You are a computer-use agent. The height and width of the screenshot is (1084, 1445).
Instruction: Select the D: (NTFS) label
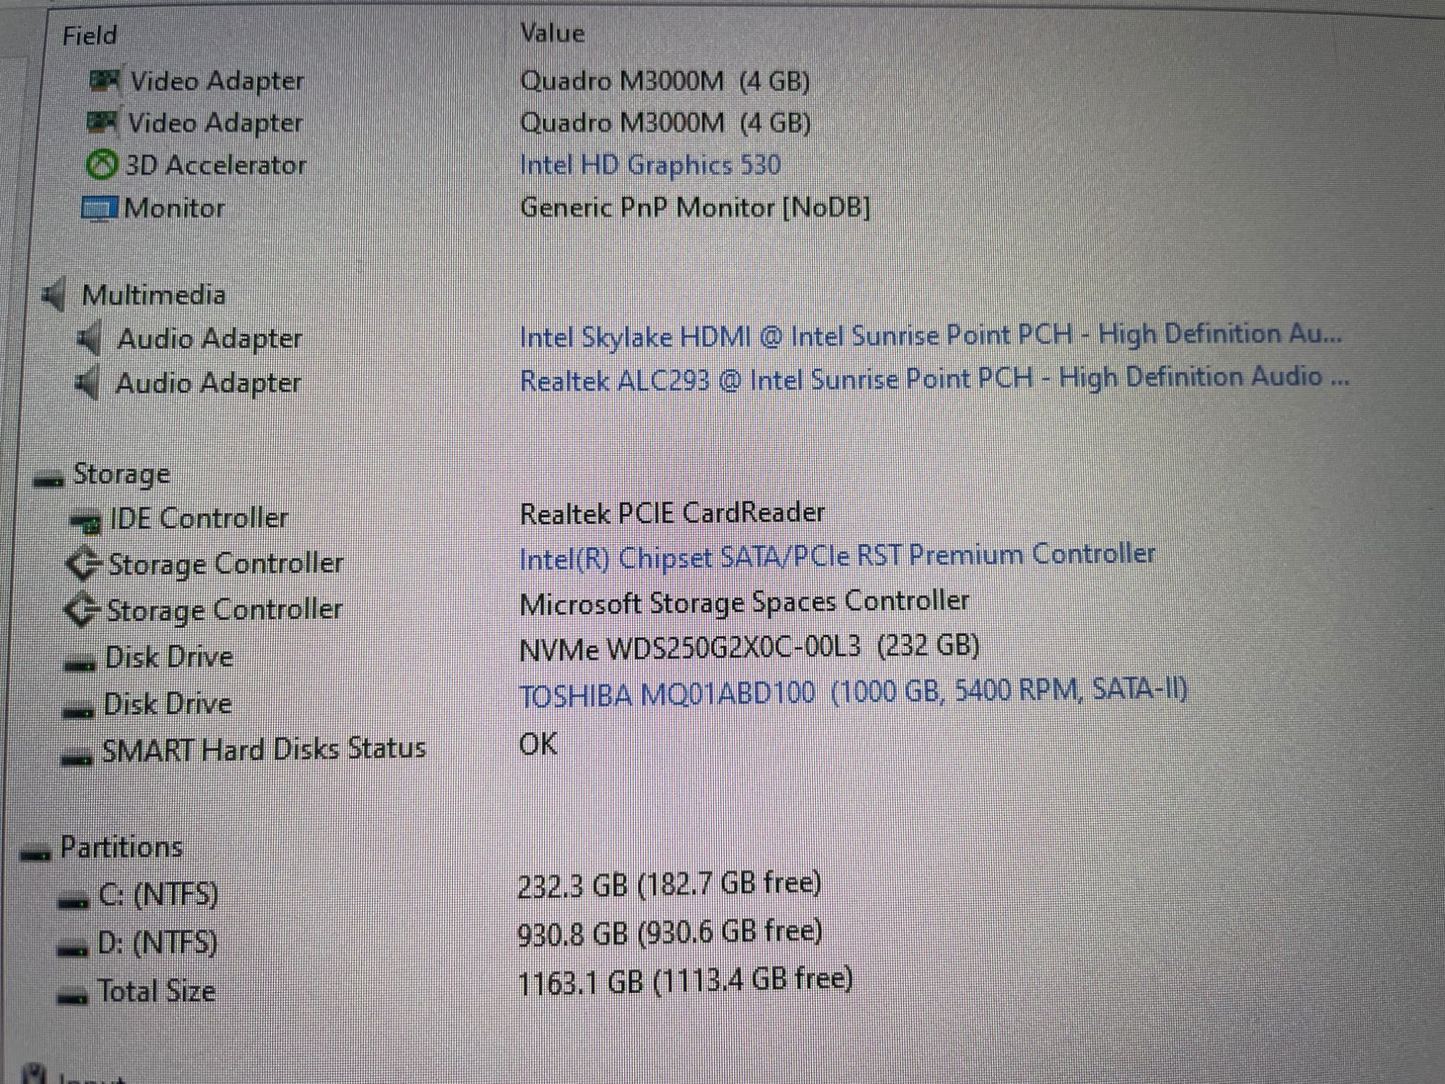pyautogui.click(x=157, y=943)
